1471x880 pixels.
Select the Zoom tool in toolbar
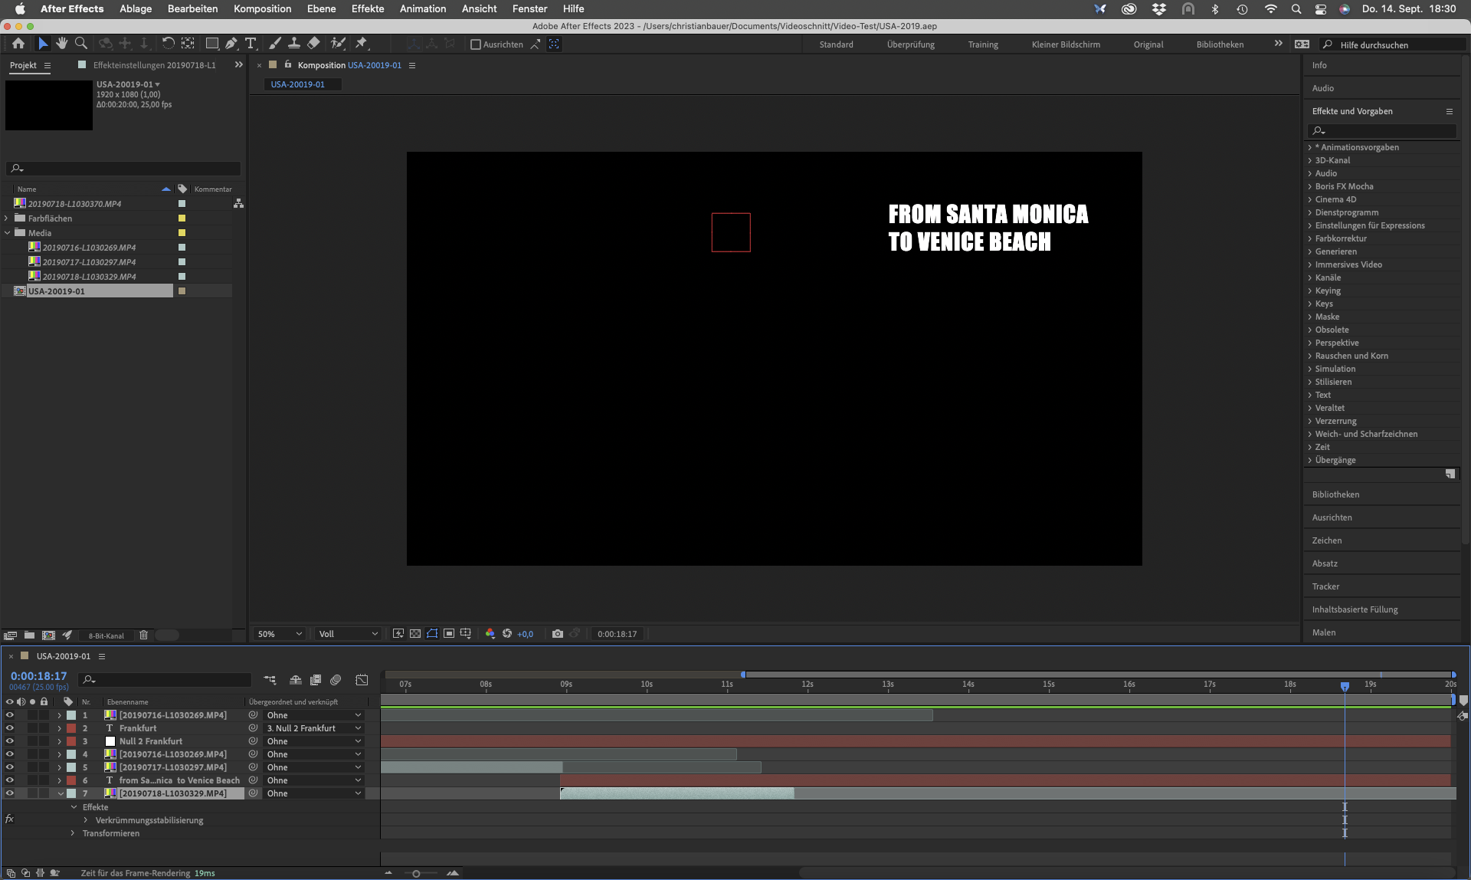tap(81, 44)
